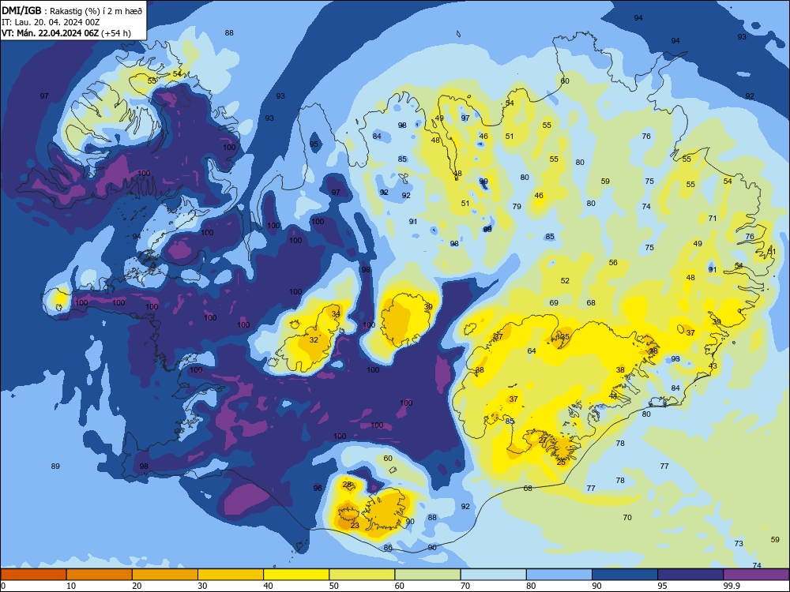790x592 pixels.
Task: Click the map value '79' on the map
Action: pos(517,206)
